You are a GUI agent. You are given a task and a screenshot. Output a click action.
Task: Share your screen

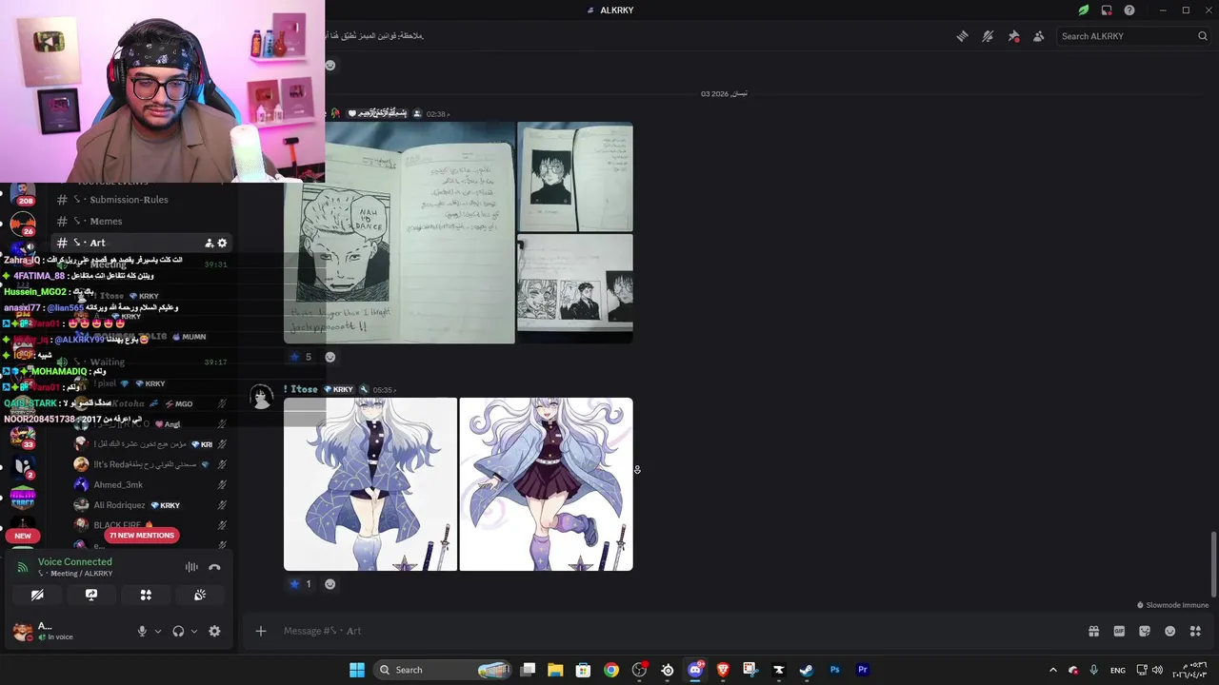point(91,595)
